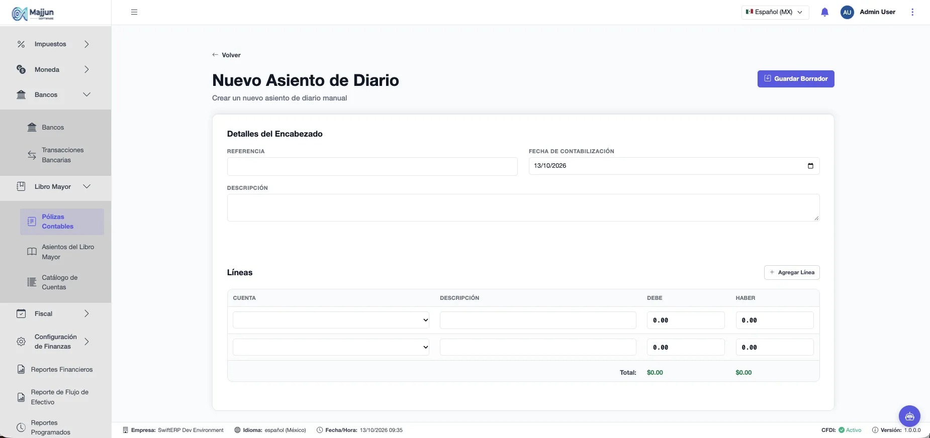Open Asientos del Libro Mayor
This screenshot has height=438, width=930.
coord(62,252)
